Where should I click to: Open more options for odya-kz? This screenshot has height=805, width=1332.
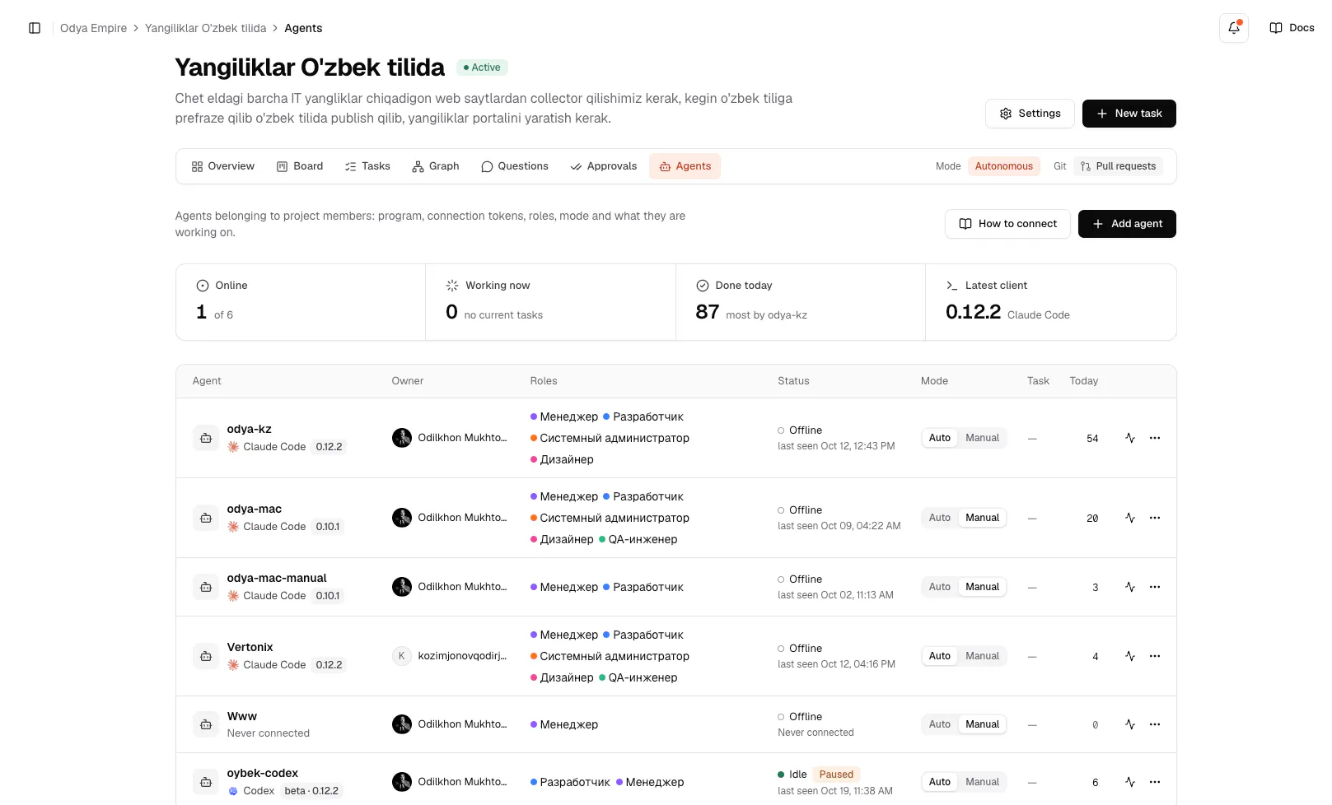point(1155,438)
